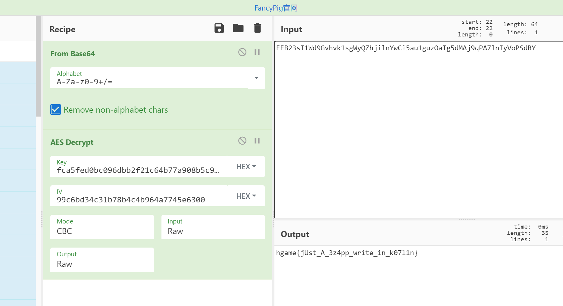Disable the AES Decrypt operation
563x306 pixels.
(x=242, y=141)
